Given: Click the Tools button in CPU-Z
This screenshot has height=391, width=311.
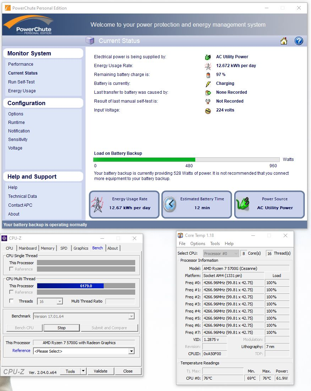Looking at the screenshot, I should pos(70,371).
